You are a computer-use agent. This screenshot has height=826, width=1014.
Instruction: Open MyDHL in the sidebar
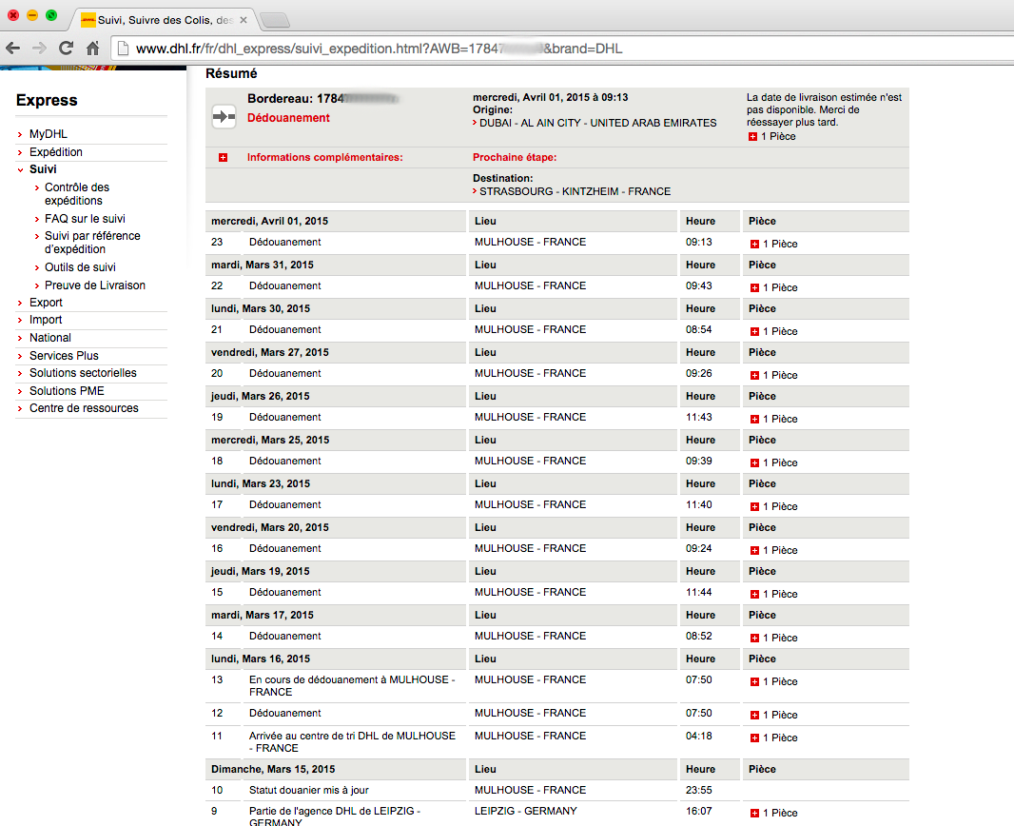48,134
